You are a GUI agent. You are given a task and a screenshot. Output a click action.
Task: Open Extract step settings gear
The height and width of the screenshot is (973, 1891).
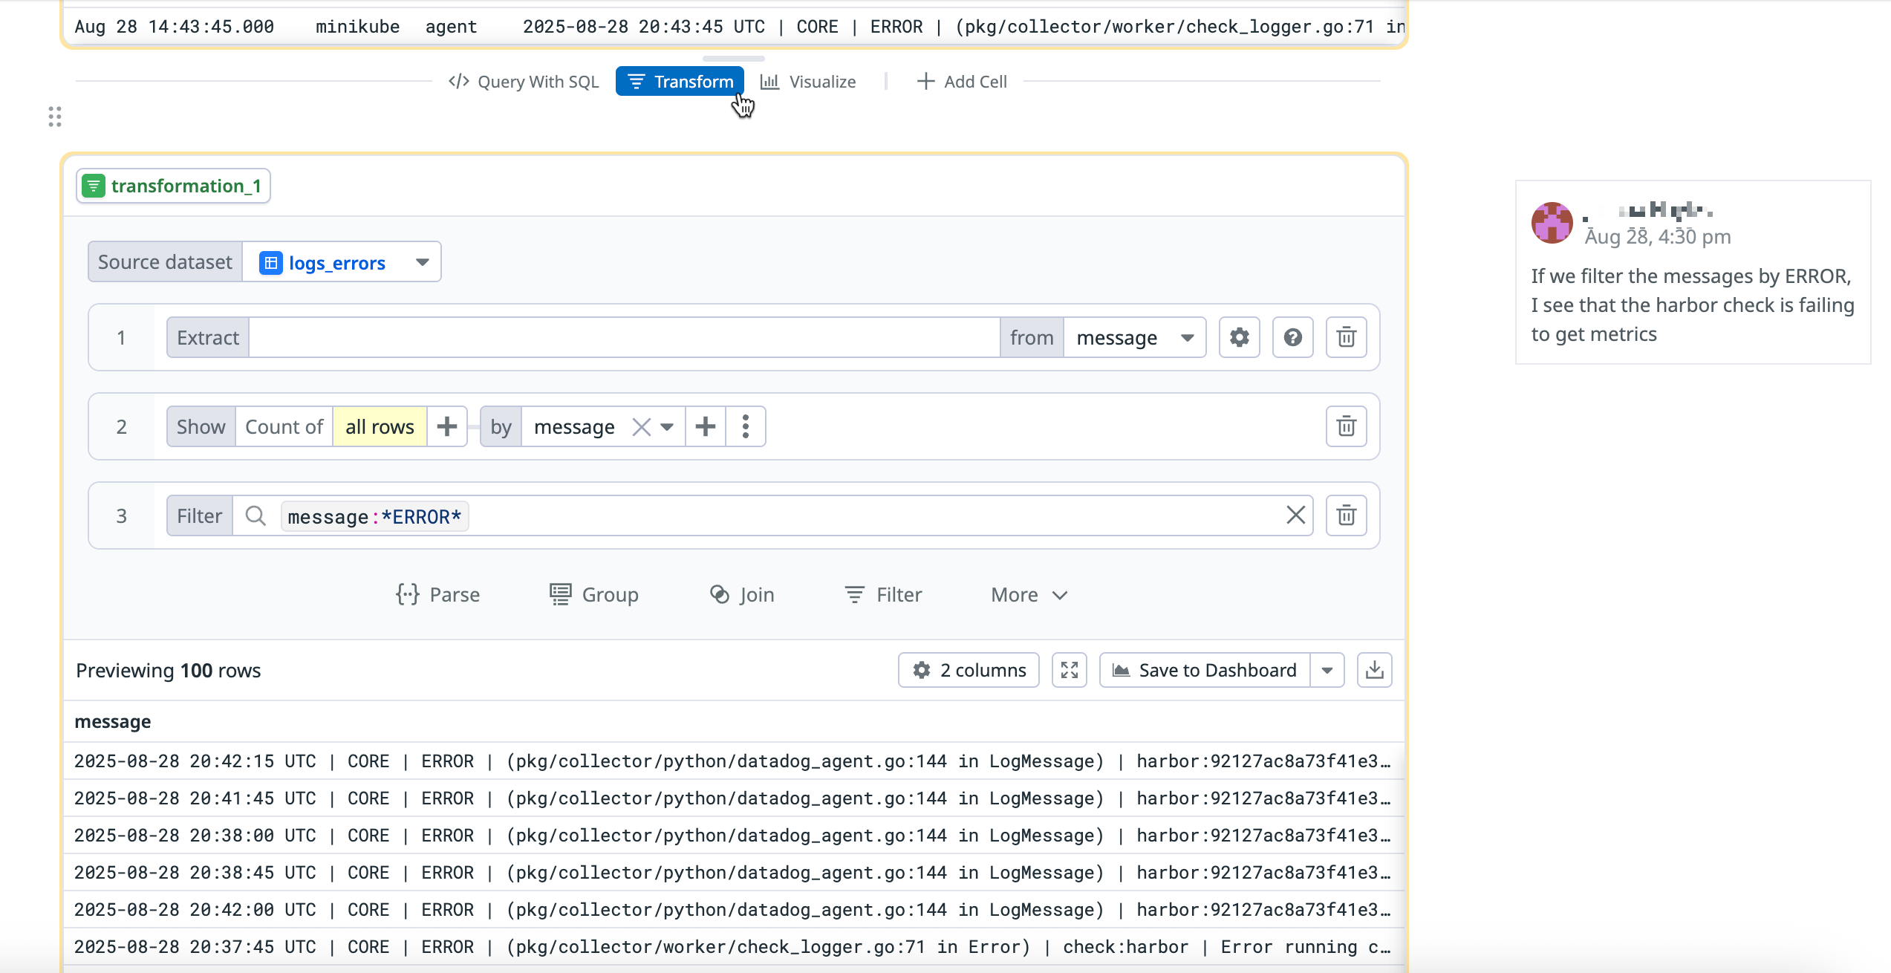(1239, 338)
